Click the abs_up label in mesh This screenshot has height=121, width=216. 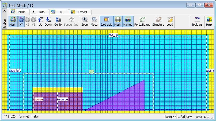[113, 35]
